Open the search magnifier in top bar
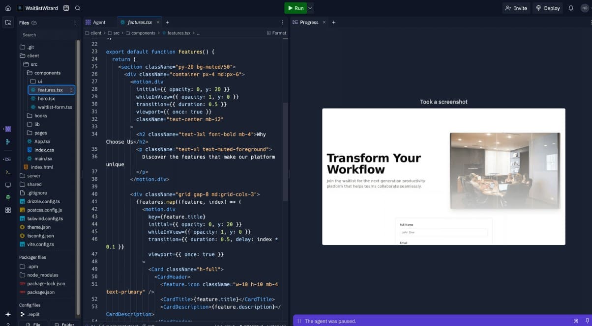592x326 pixels. pos(78,8)
